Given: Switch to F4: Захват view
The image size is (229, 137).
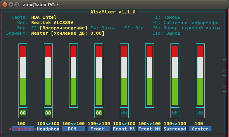Looking at the screenshot, I should point(104,28).
